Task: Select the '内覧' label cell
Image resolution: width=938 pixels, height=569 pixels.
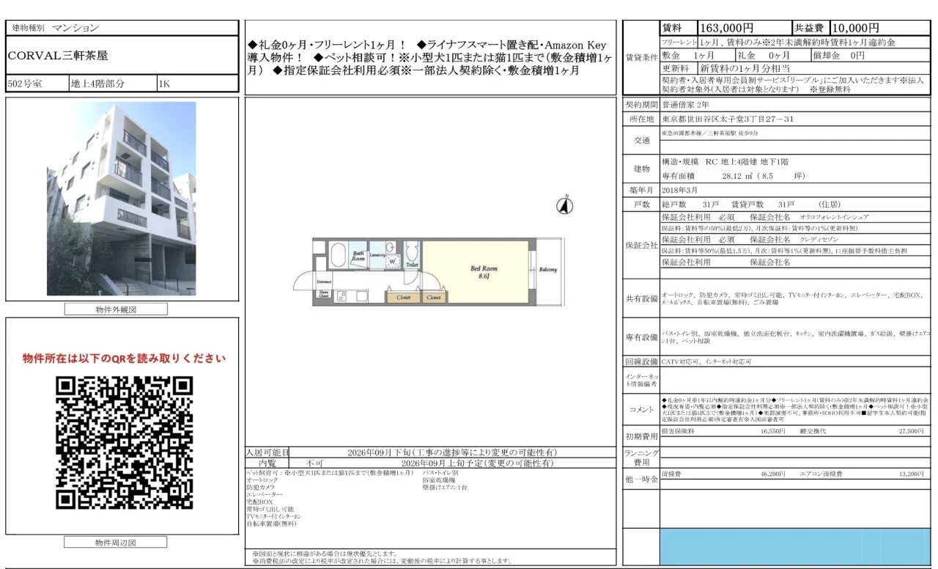Action: 267,463
